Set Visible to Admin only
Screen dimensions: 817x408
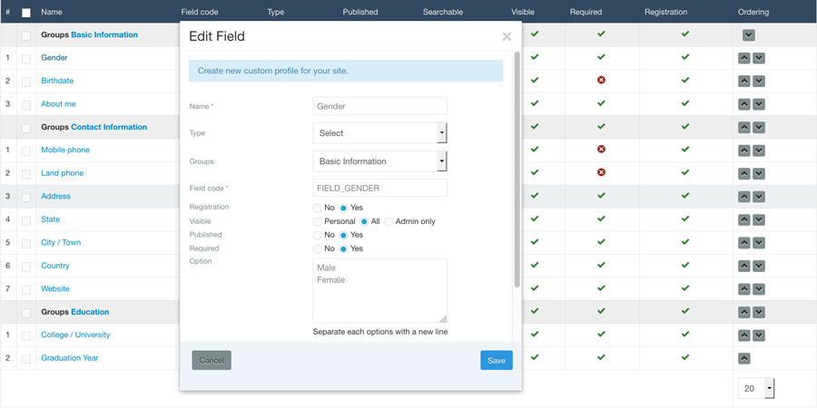(389, 222)
